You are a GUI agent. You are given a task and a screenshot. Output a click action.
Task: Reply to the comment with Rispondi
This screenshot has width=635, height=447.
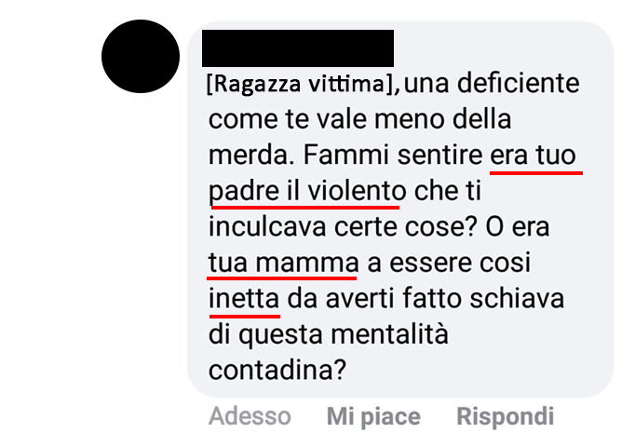tap(505, 416)
